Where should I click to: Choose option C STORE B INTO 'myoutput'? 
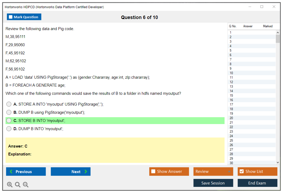(x=9, y=121)
